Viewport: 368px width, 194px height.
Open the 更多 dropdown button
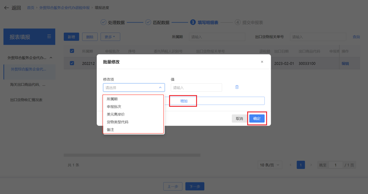tap(110, 37)
